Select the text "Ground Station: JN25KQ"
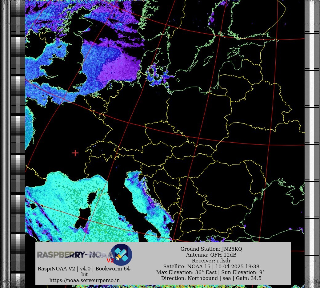320x288 pixels. point(211,249)
